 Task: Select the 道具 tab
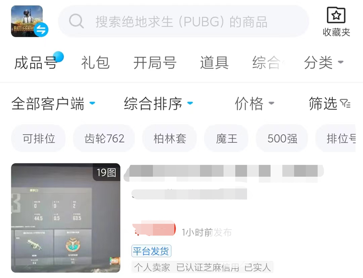click(214, 63)
